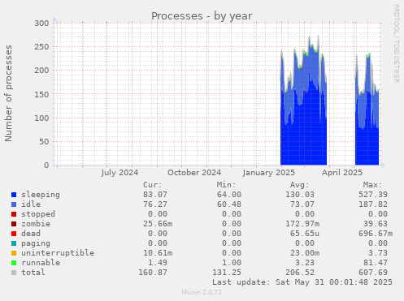Click dead max value 696.67m
The image size is (404, 301).
tap(376, 234)
